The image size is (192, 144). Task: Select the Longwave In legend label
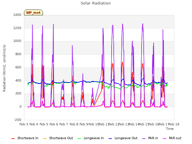coord(94,138)
